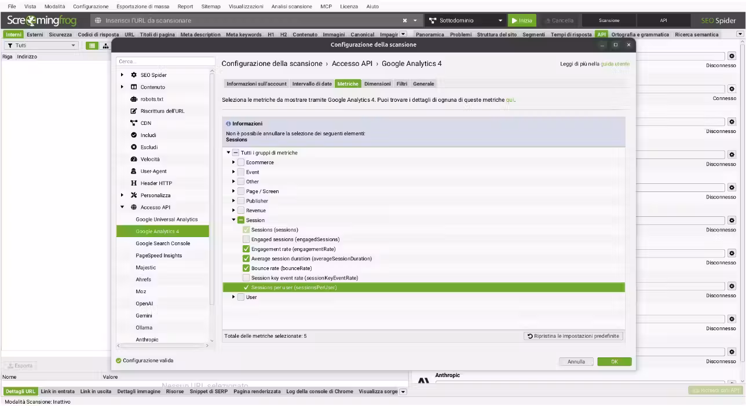Click the Riscrittura dell'URL edit icon

pyautogui.click(x=134, y=111)
